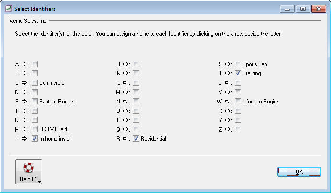The image size is (331, 193).
Task: Click the rename arrow beside letter E
Action: point(24,102)
